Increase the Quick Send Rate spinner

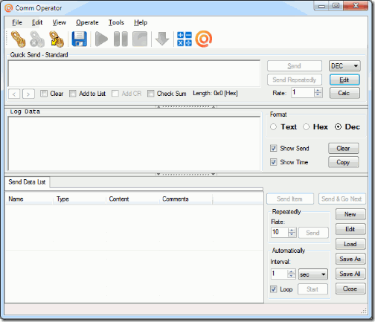pyautogui.click(x=318, y=91)
